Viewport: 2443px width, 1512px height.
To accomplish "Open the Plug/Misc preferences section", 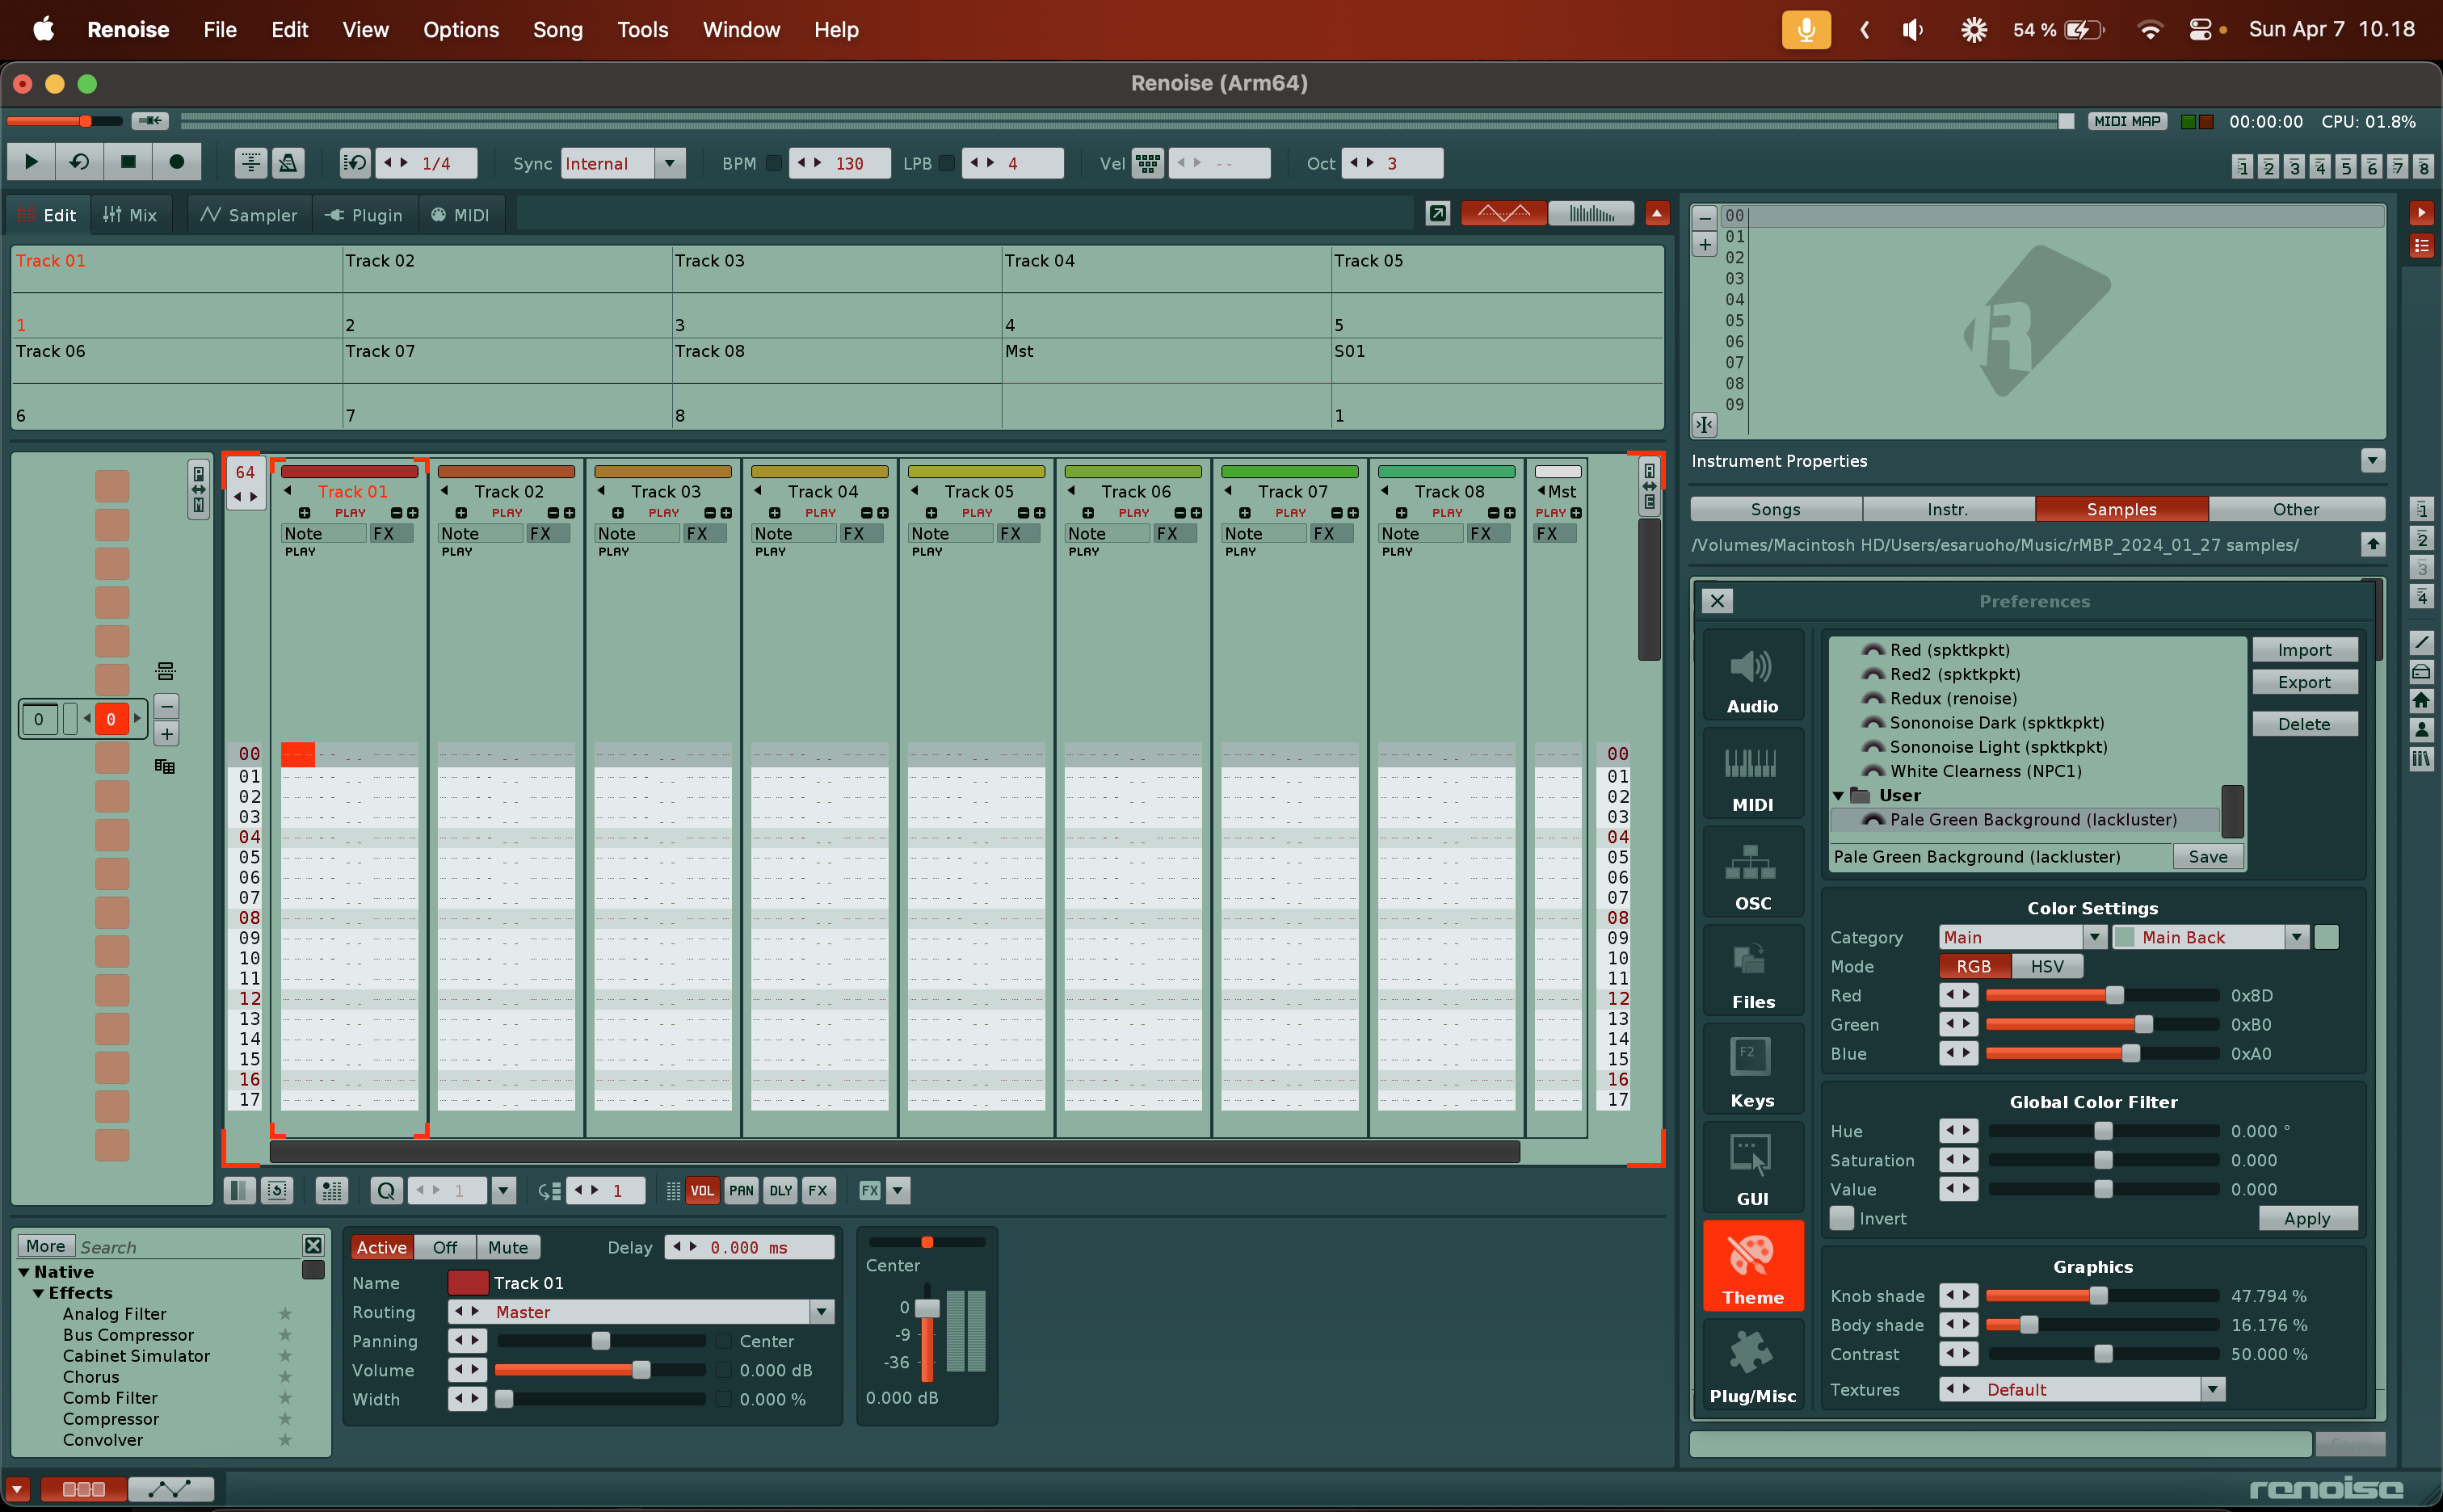I will pos(1752,1364).
